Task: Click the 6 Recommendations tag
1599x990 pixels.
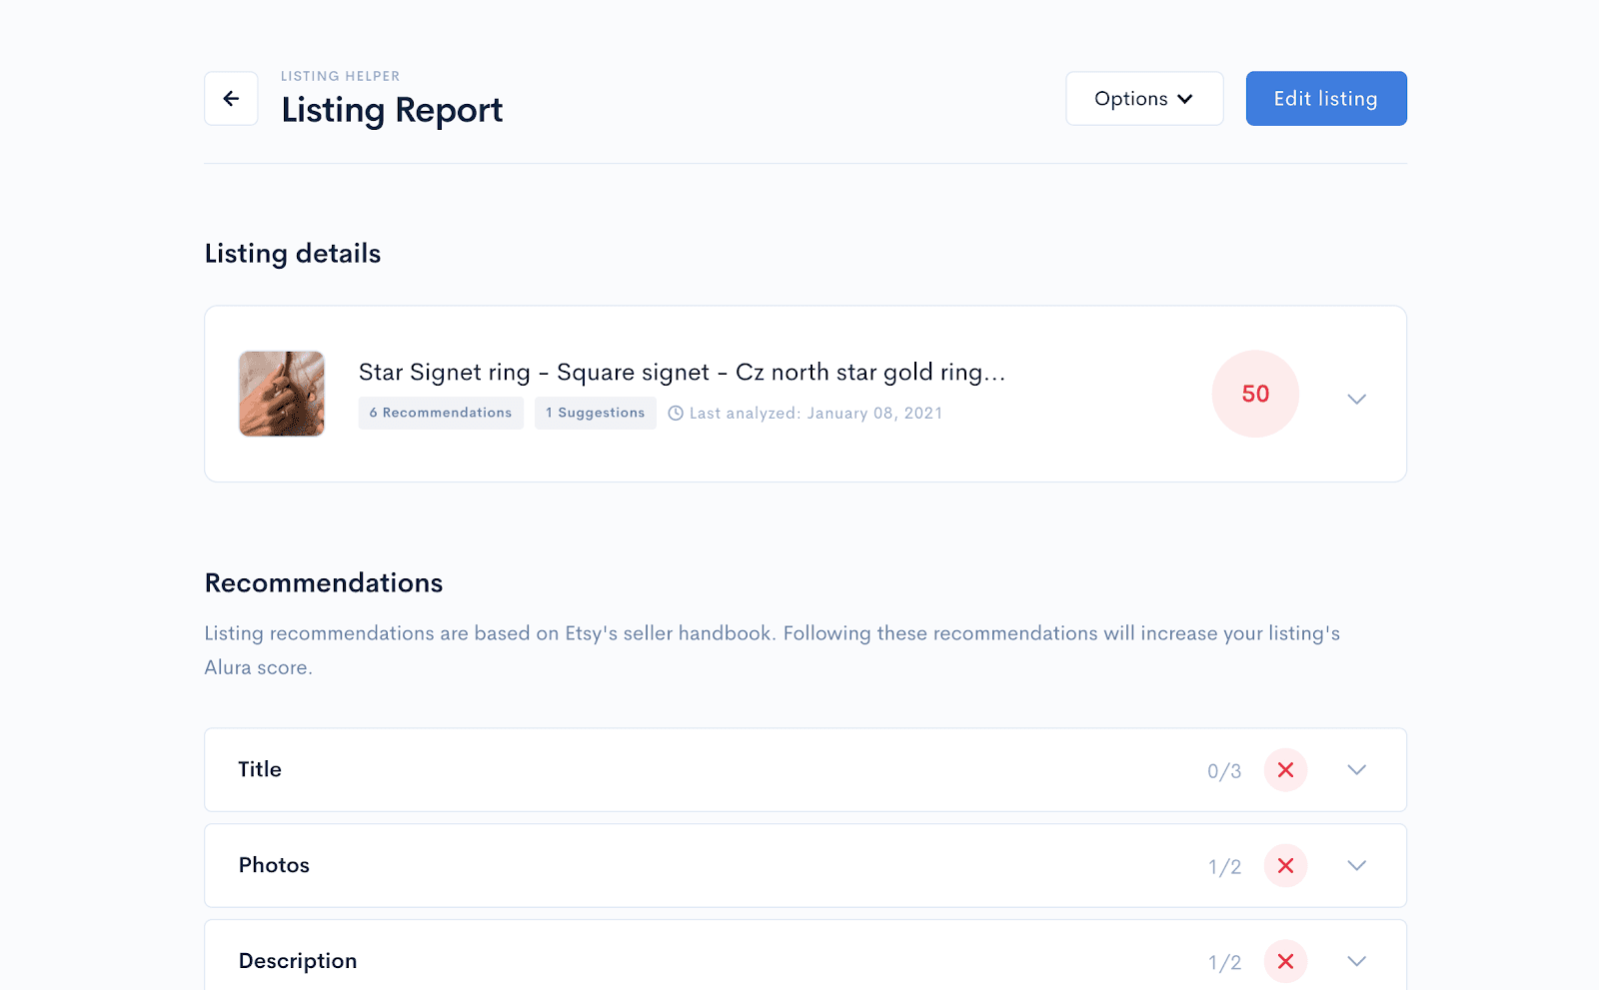Action: (441, 413)
